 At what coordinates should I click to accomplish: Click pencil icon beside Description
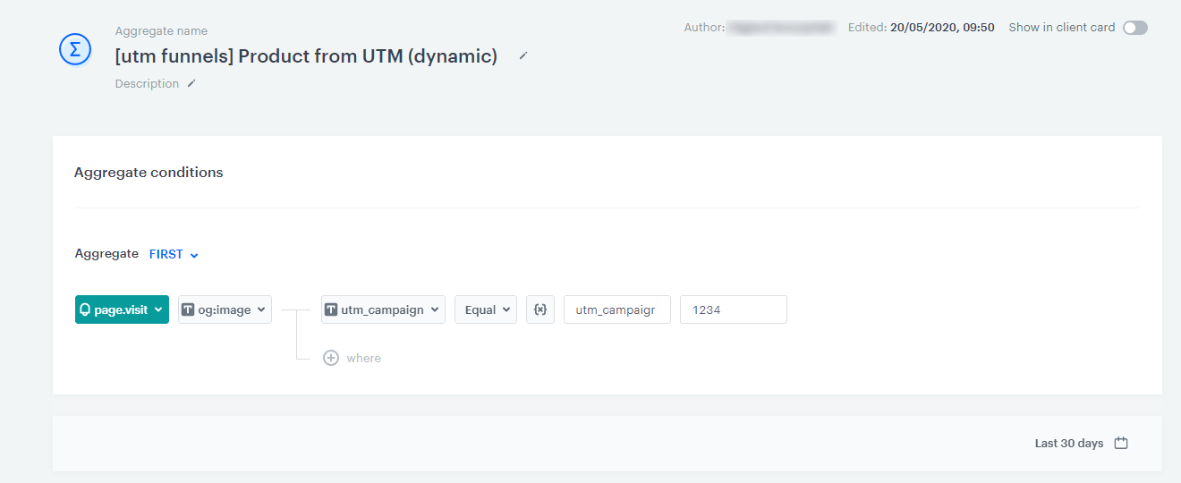point(191,84)
